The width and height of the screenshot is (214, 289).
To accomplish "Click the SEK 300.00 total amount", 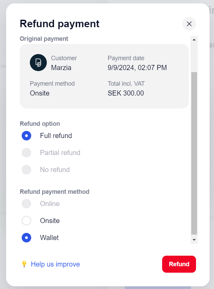I will pyautogui.click(x=126, y=93).
